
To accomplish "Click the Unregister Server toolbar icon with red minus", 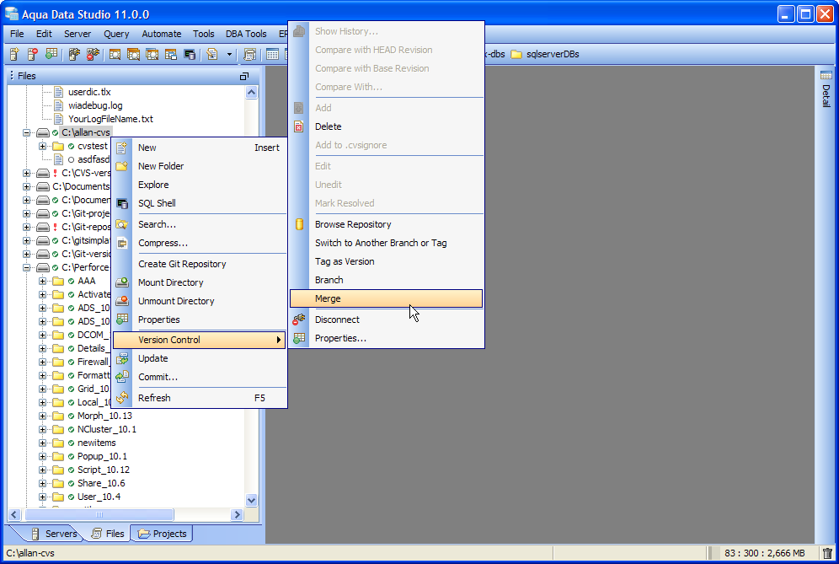I will 33,54.
